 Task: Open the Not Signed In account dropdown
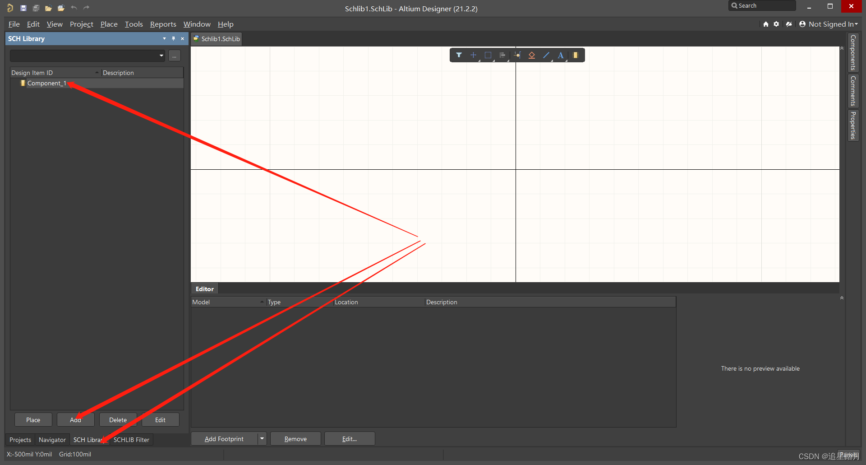(829, 24)
